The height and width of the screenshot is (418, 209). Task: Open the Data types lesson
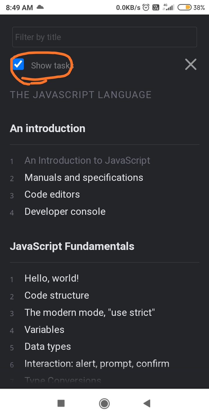tap(48, 347)
